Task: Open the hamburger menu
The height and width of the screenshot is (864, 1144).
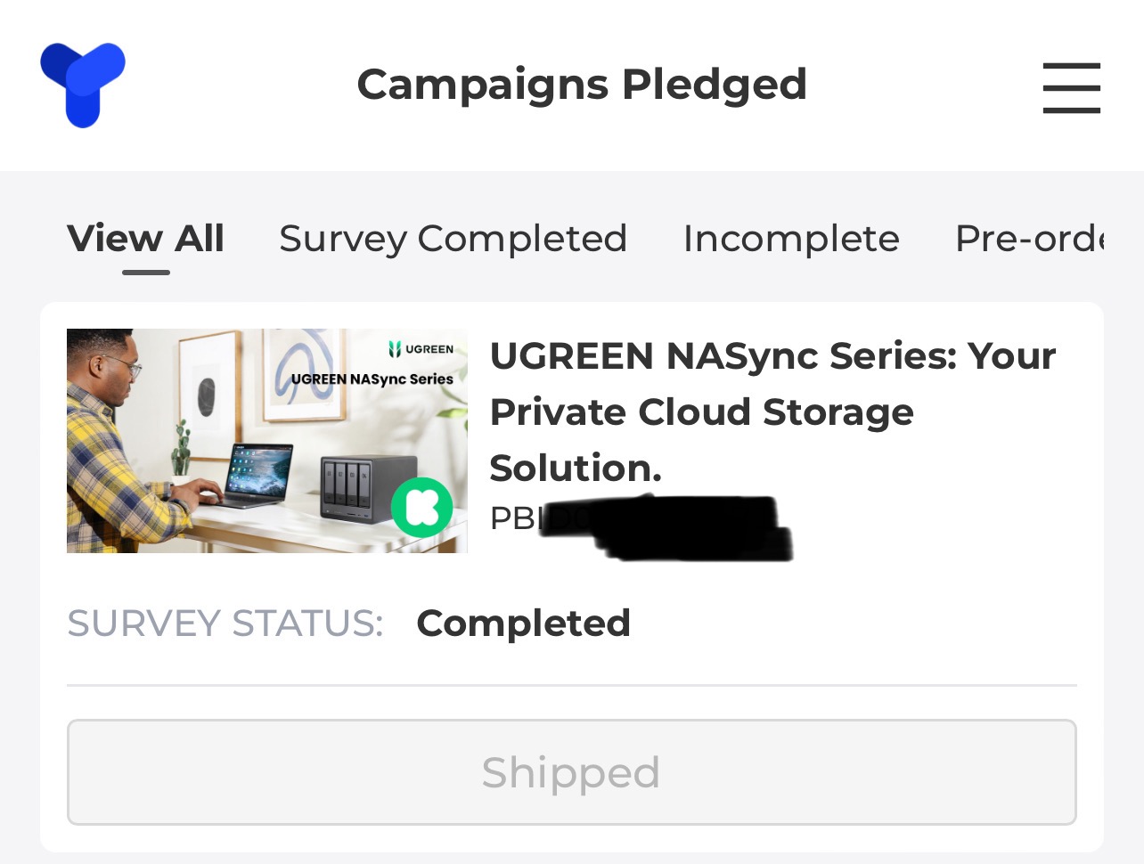Action: [1071, 87]
